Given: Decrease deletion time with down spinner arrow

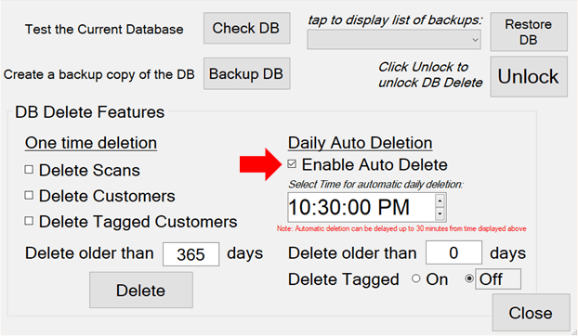Looking at the screenshot, I should (440, 213).
